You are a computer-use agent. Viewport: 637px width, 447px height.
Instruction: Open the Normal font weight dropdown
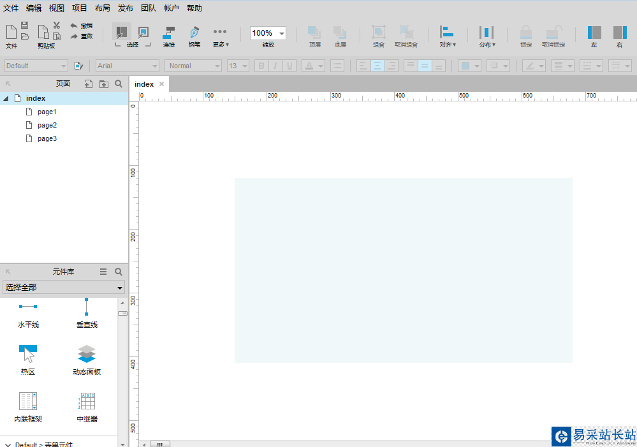coord(193,66)
